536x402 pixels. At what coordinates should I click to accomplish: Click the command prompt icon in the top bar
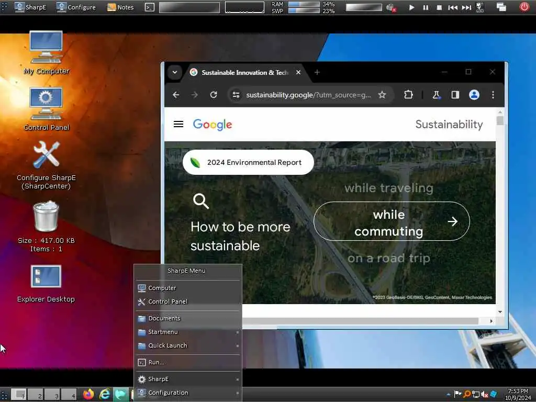149,7
